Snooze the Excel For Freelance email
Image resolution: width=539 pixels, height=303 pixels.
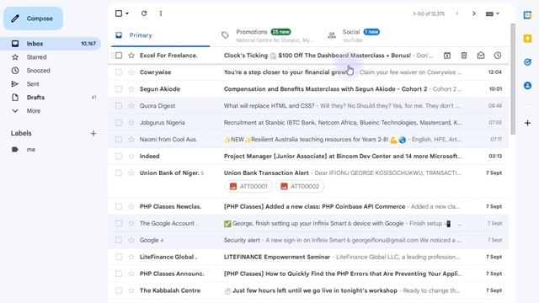tap(498, 56)
